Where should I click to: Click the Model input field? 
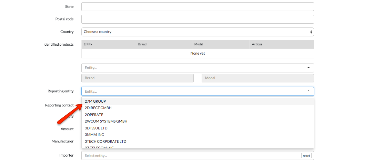pos(257,78)
